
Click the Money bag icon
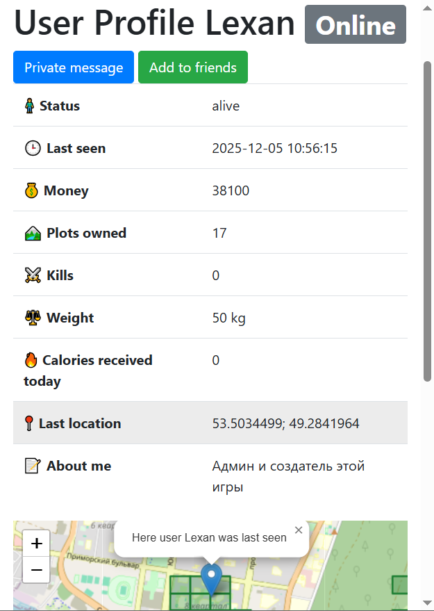point(31,191)
